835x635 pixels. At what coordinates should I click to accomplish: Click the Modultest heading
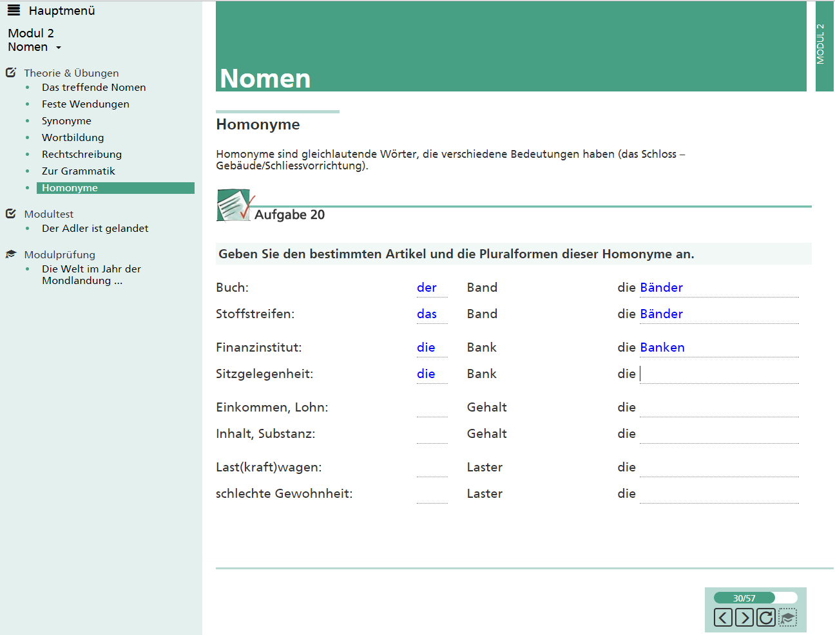pyautogui.click(x=49, y=214)
